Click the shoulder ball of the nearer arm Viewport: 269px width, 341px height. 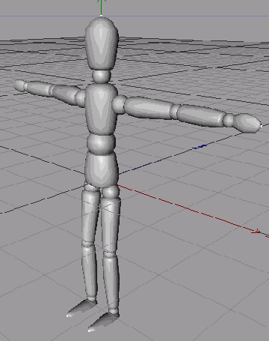click(x=119, y=104)
